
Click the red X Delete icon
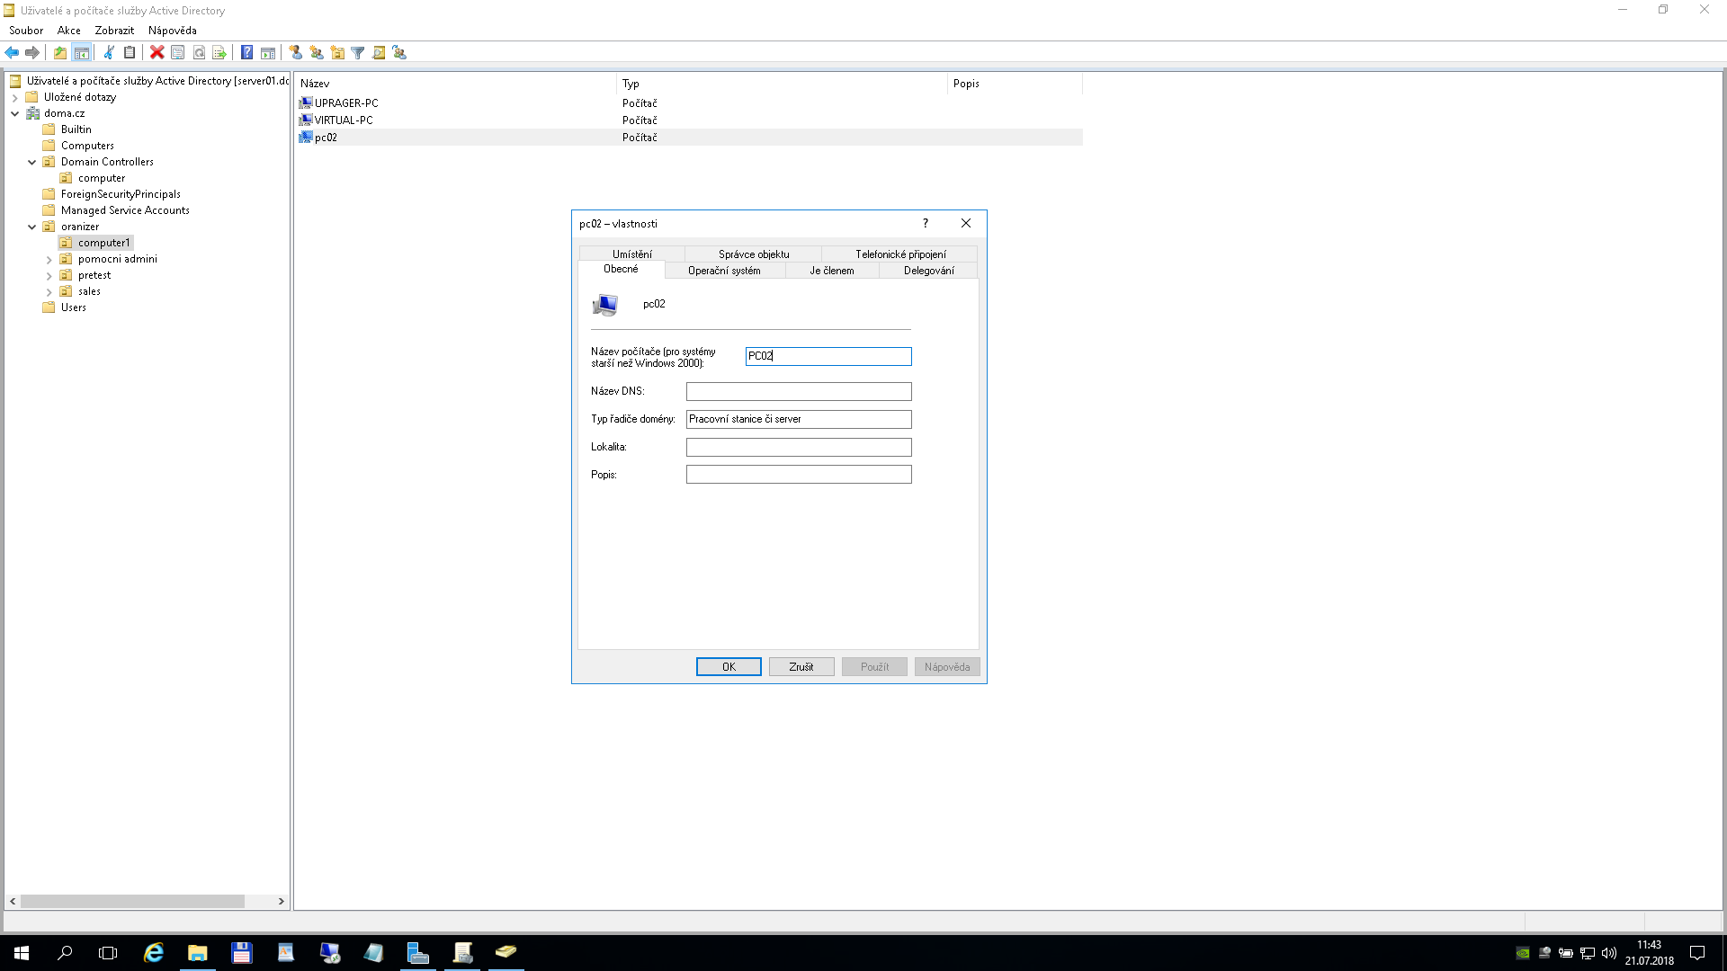(x=157, y=52)
